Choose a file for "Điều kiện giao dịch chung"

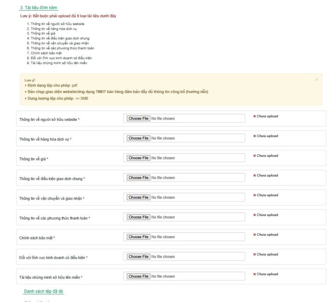tap(138, 177)
